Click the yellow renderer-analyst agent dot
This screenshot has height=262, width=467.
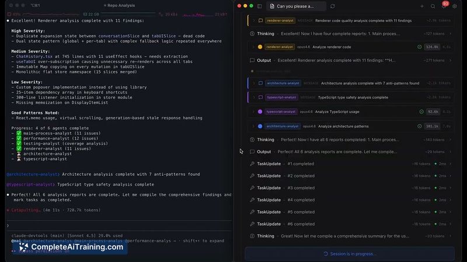point(260,47)
